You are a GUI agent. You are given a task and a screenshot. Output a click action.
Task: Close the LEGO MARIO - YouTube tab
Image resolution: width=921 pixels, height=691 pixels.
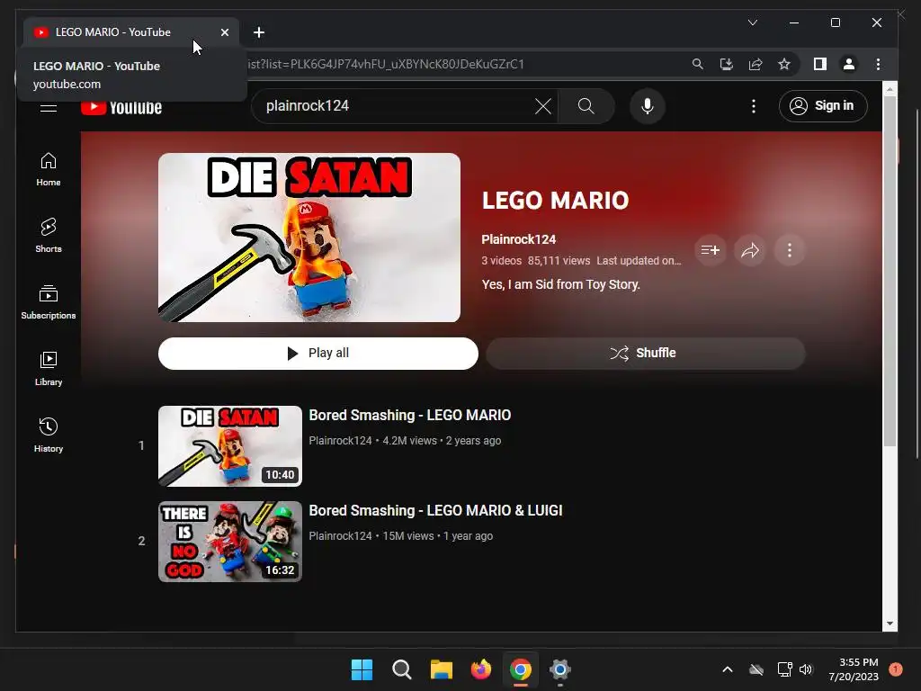tap(224, 32)
